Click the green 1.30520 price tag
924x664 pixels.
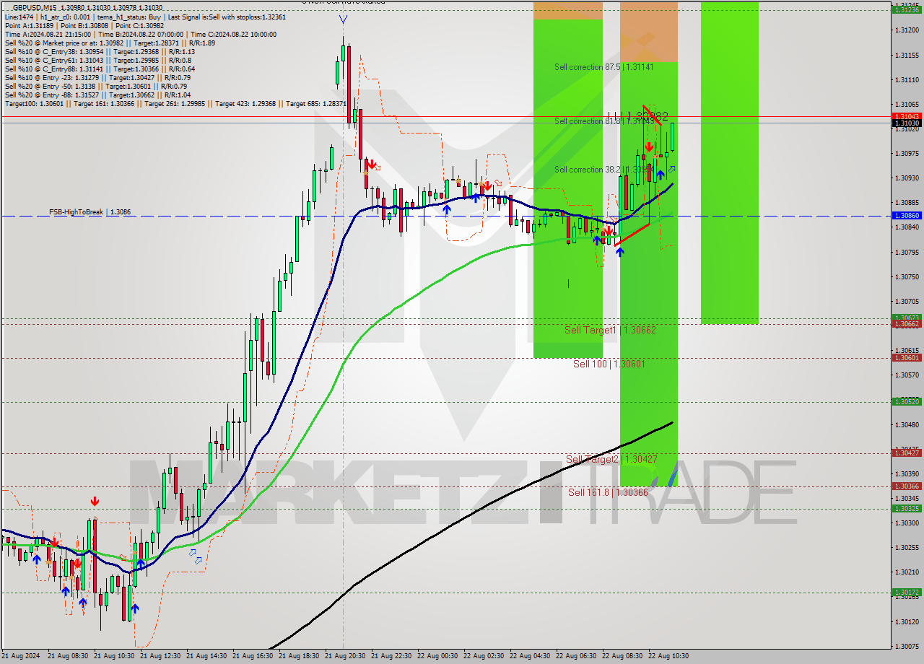click(907, 402)
